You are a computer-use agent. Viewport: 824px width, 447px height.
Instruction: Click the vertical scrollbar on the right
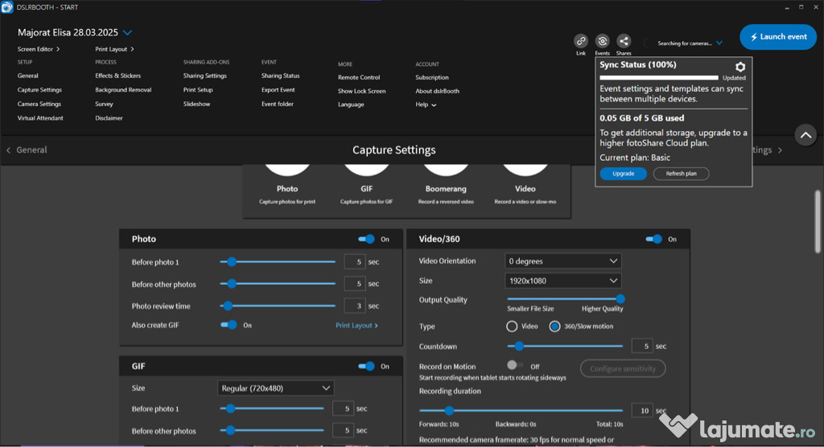click(x=818, y=222)
